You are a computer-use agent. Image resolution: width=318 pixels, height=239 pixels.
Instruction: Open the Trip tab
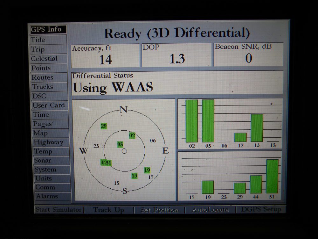48,49
